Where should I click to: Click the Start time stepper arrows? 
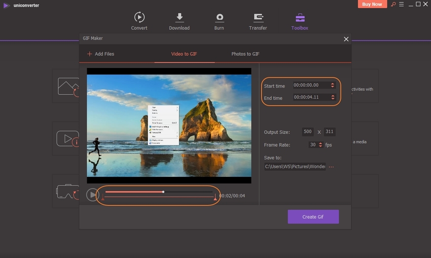[x=332, y=86]
